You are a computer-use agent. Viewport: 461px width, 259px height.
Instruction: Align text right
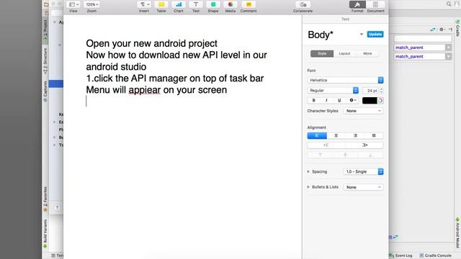(x=355, y=135)
